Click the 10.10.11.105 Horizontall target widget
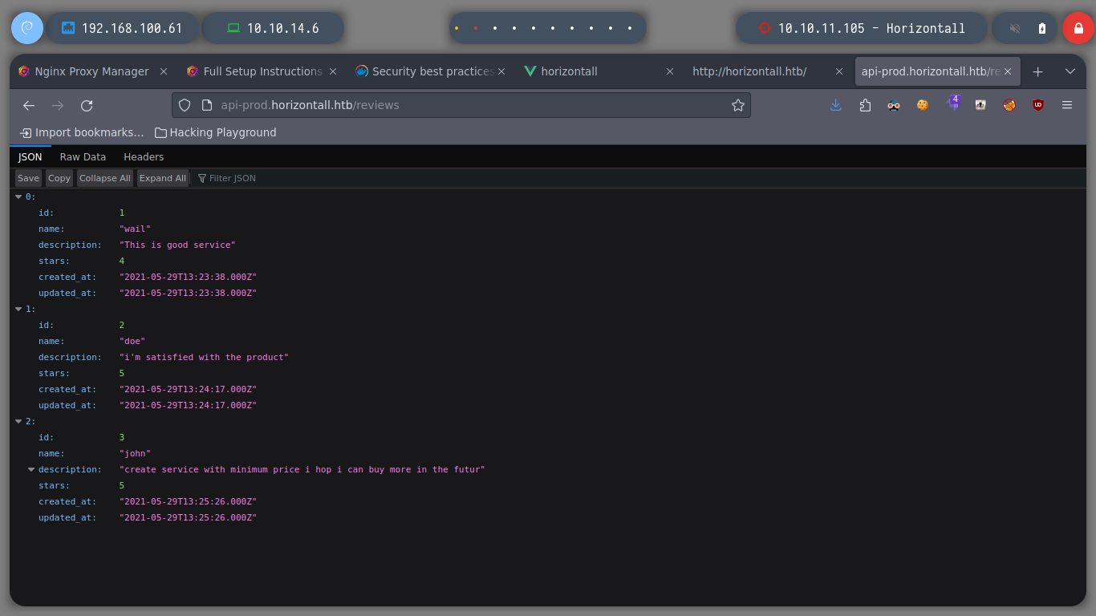 point(862,28)
